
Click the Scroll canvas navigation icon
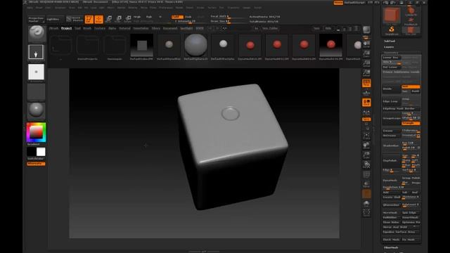tap(366, 44)
